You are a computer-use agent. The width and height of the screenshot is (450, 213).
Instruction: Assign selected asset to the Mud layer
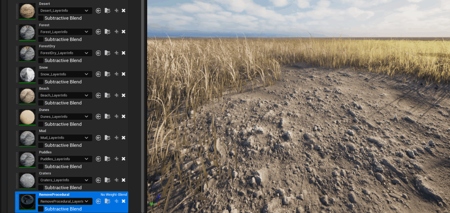tap(98, 138)
